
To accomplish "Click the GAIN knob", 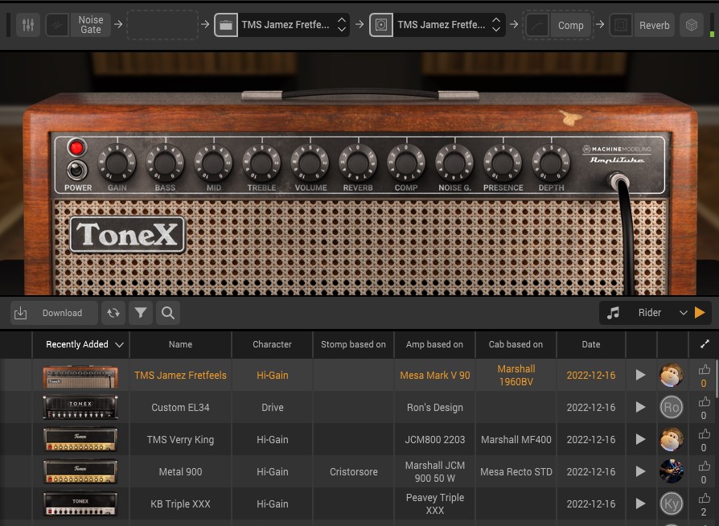I will pyautogui.click(x=117, y=162).
